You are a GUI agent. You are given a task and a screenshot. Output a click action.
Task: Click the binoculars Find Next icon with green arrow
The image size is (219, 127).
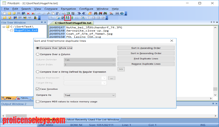coord(105,13)
